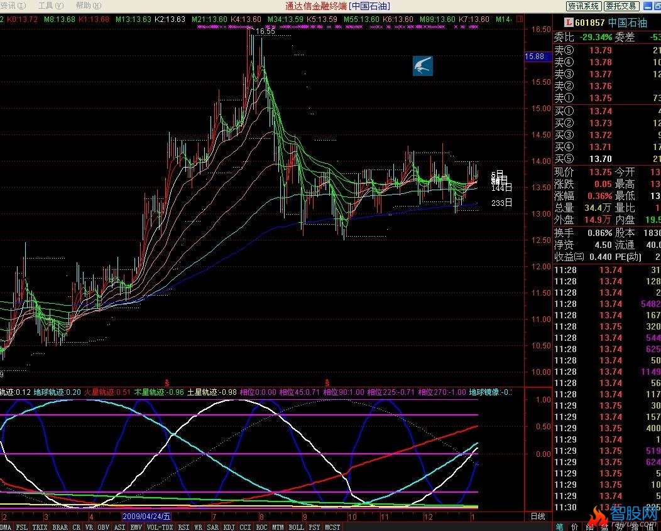Screen dimensions: 661x531
Task: Open the 资讯 menu
Action: tap(13, 6)
